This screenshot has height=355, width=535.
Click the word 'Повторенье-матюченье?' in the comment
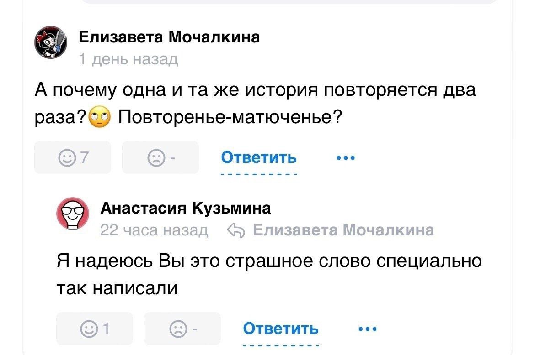point(230,118)
